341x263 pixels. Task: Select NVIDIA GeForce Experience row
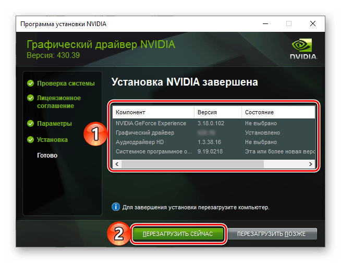214,123
